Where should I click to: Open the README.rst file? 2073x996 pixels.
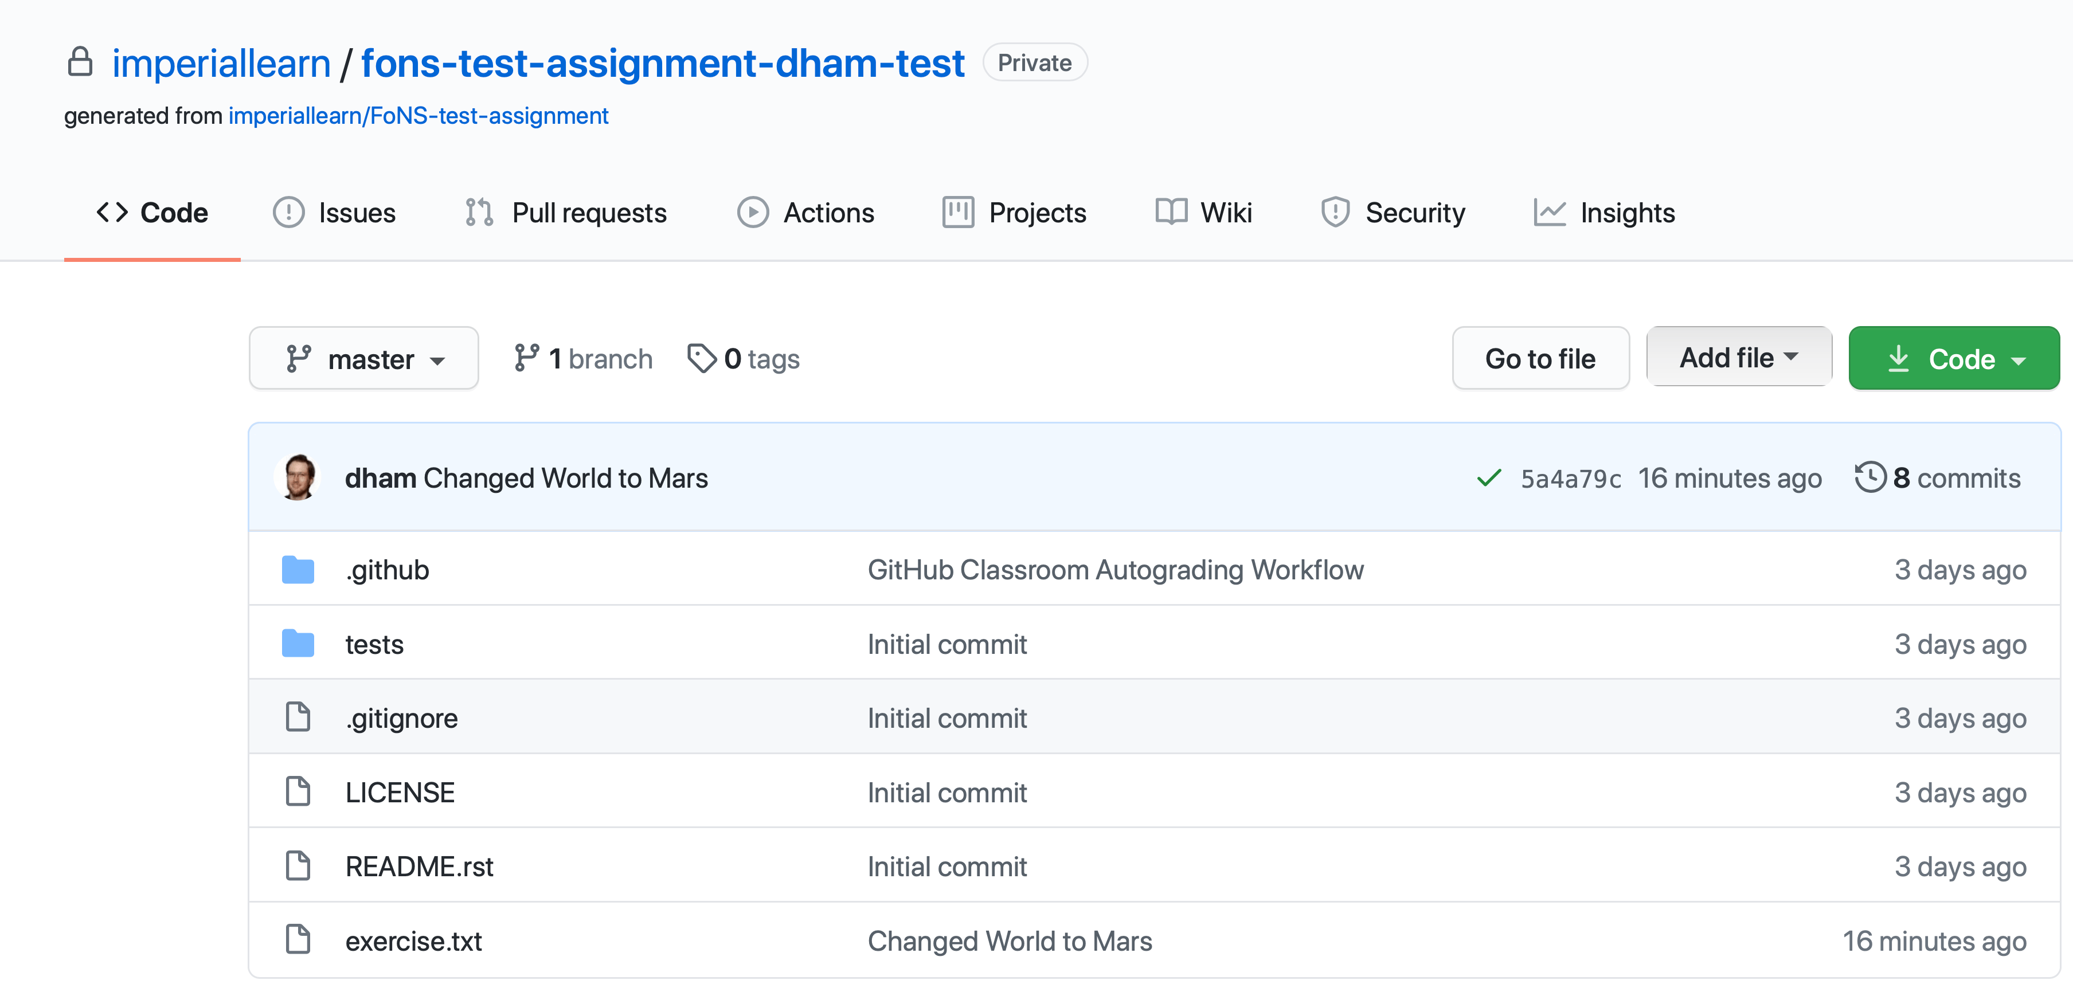[x=419, y=866]
